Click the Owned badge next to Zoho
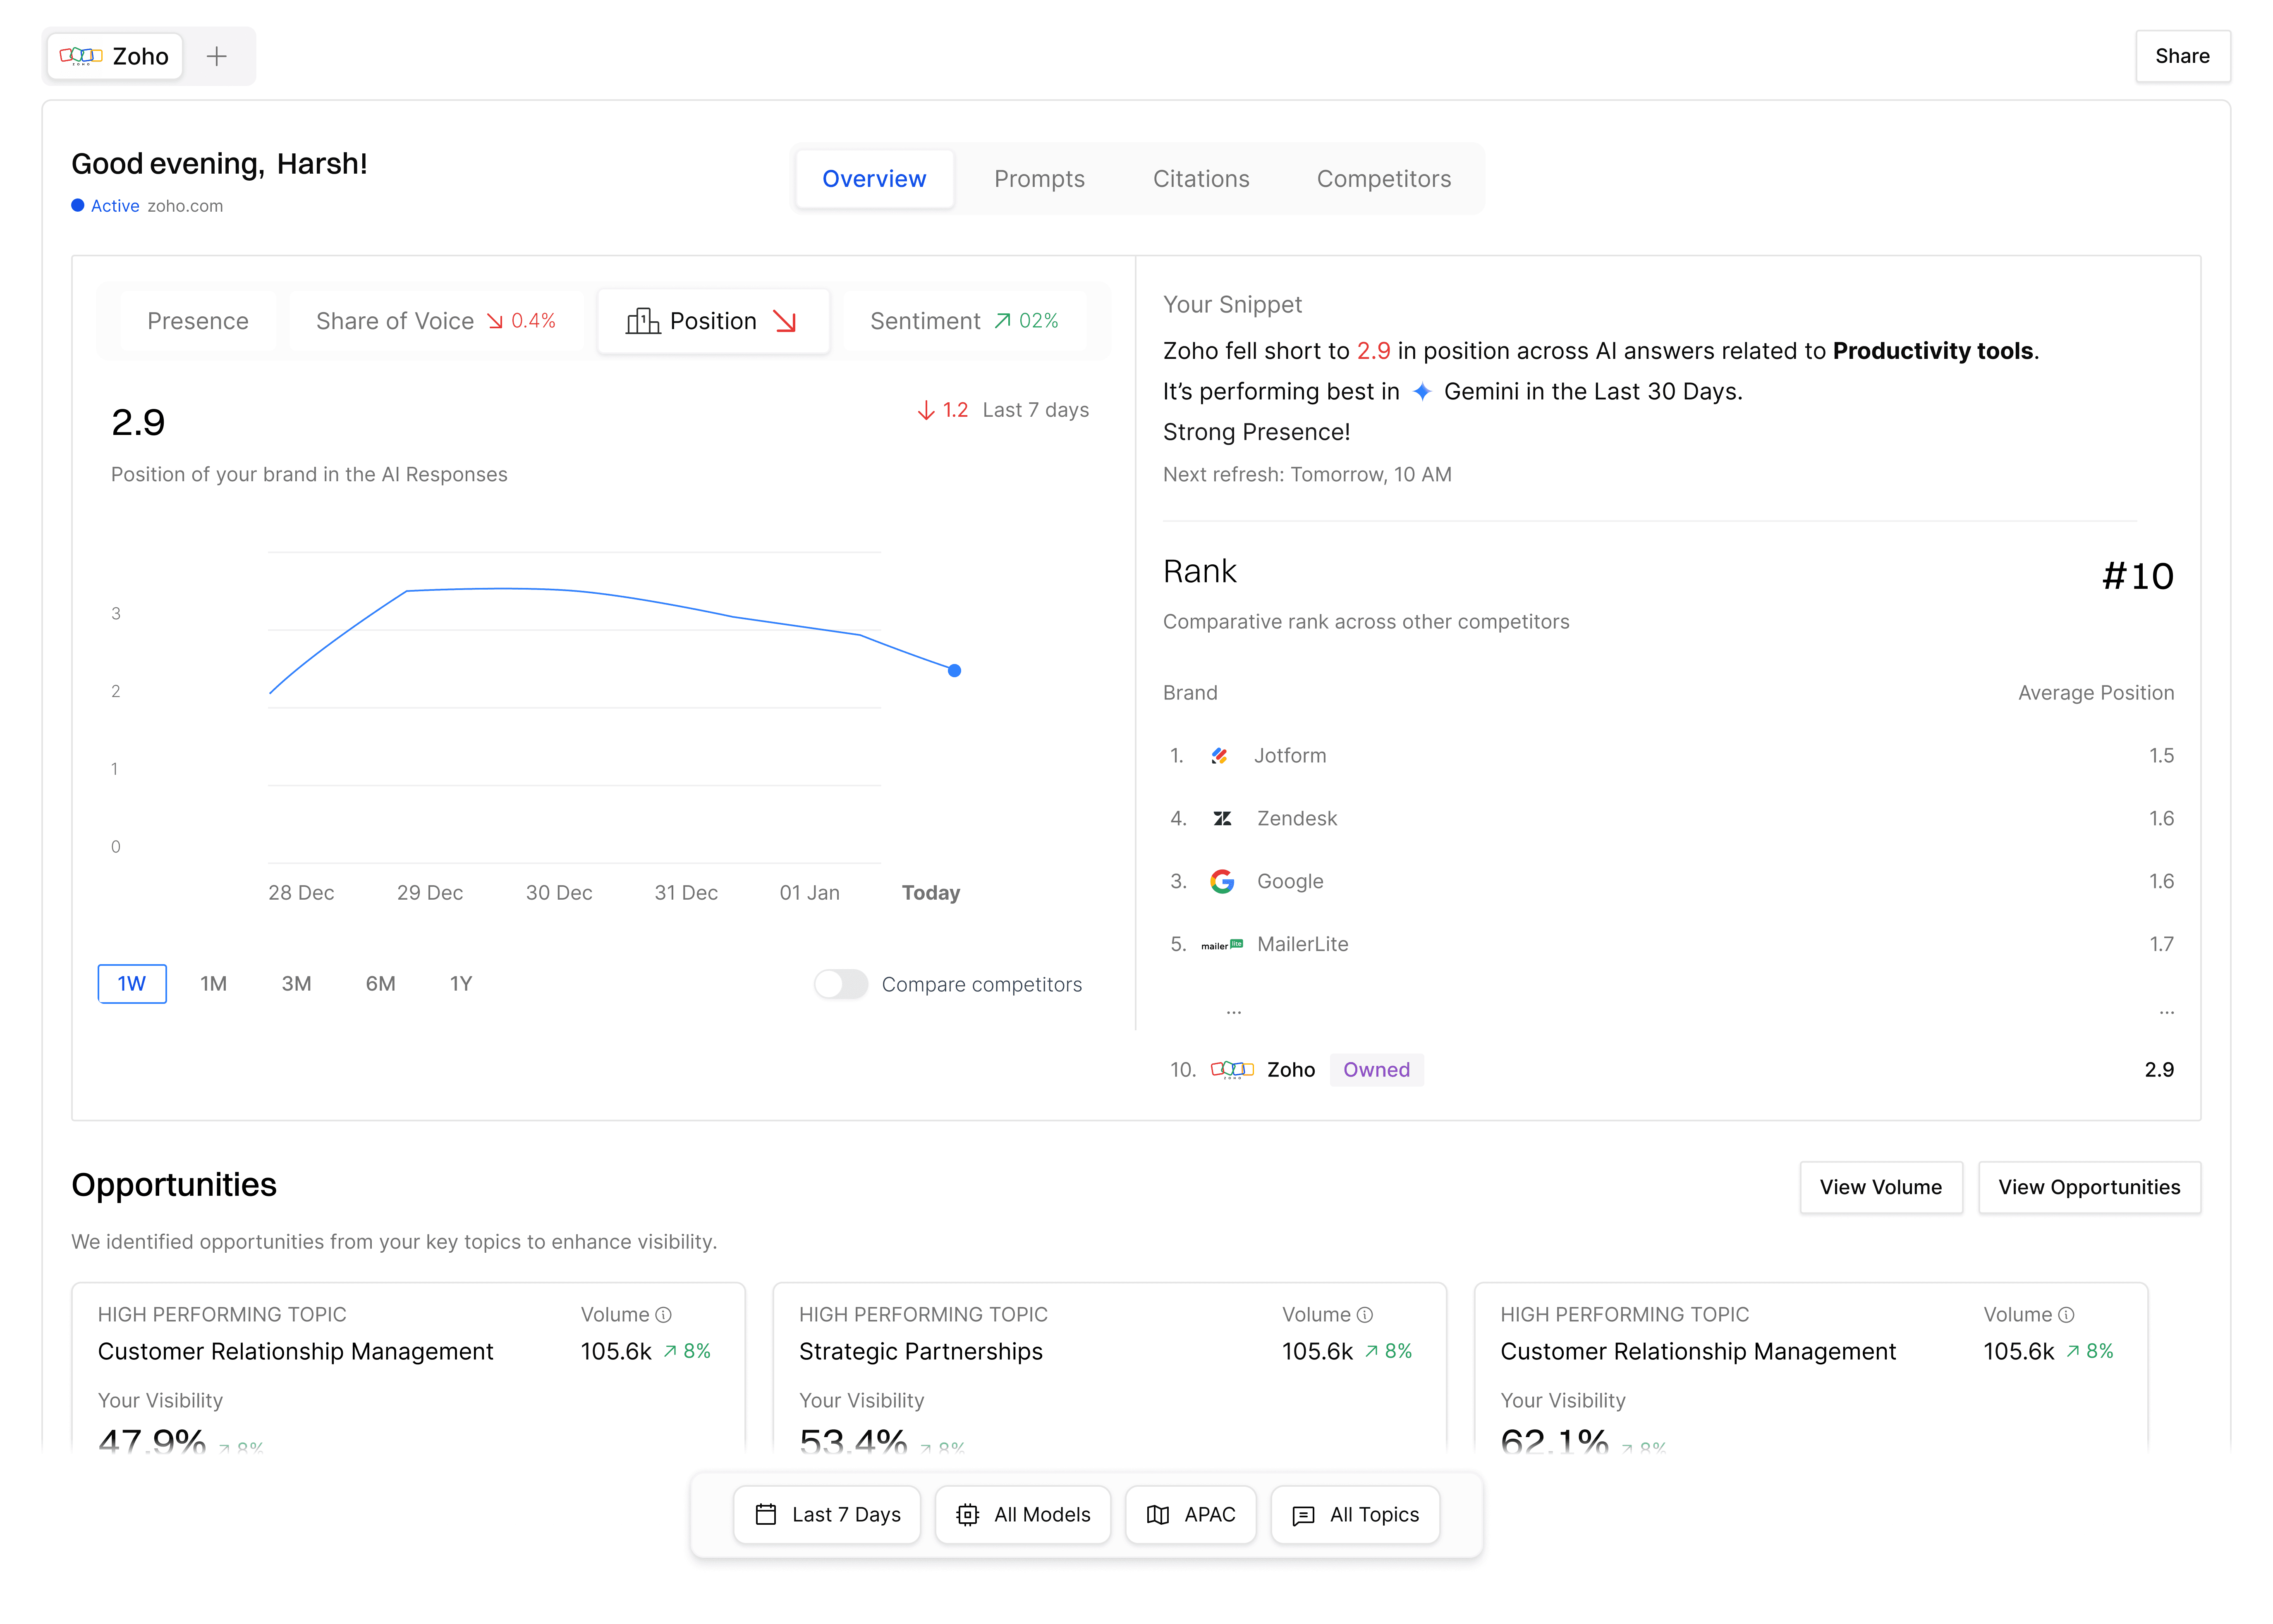This screenshot has width=2273, height=1624. pos(1377,1070)
